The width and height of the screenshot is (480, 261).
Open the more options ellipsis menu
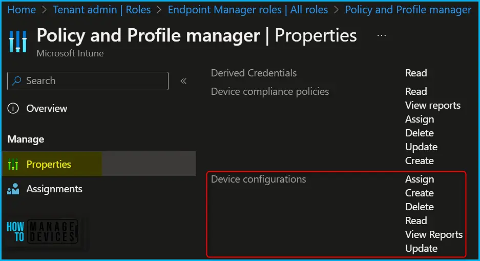click(382, 35)
